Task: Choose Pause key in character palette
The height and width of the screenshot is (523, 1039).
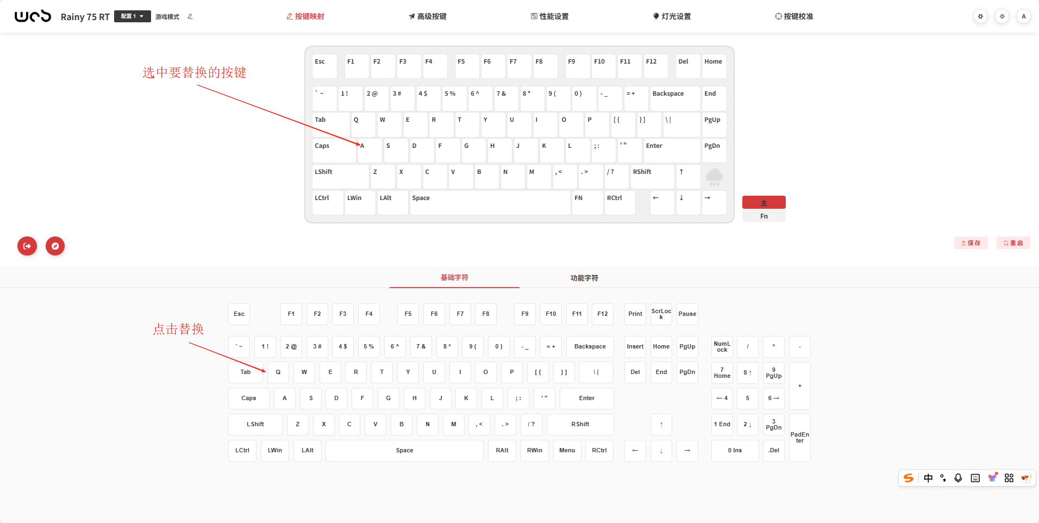Action: [687, 314]
